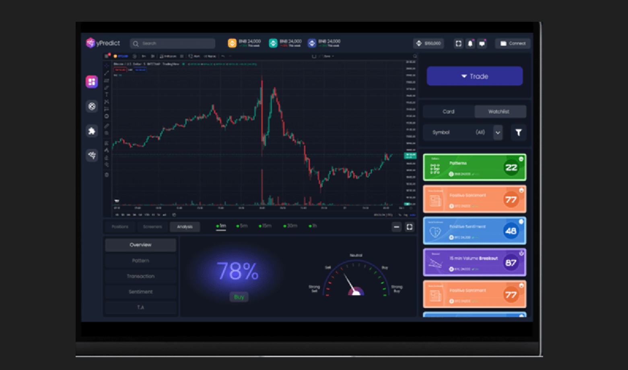Screen dimensions: 628x370
Task: Click the Search input field
Action: click(173, 43)
